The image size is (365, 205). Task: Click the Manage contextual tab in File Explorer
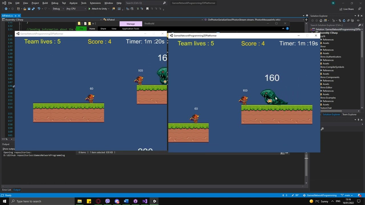pyautogui.click(x=131, y=24)
